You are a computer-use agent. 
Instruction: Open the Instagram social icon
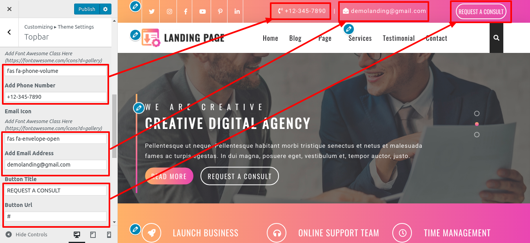point(169,11)
